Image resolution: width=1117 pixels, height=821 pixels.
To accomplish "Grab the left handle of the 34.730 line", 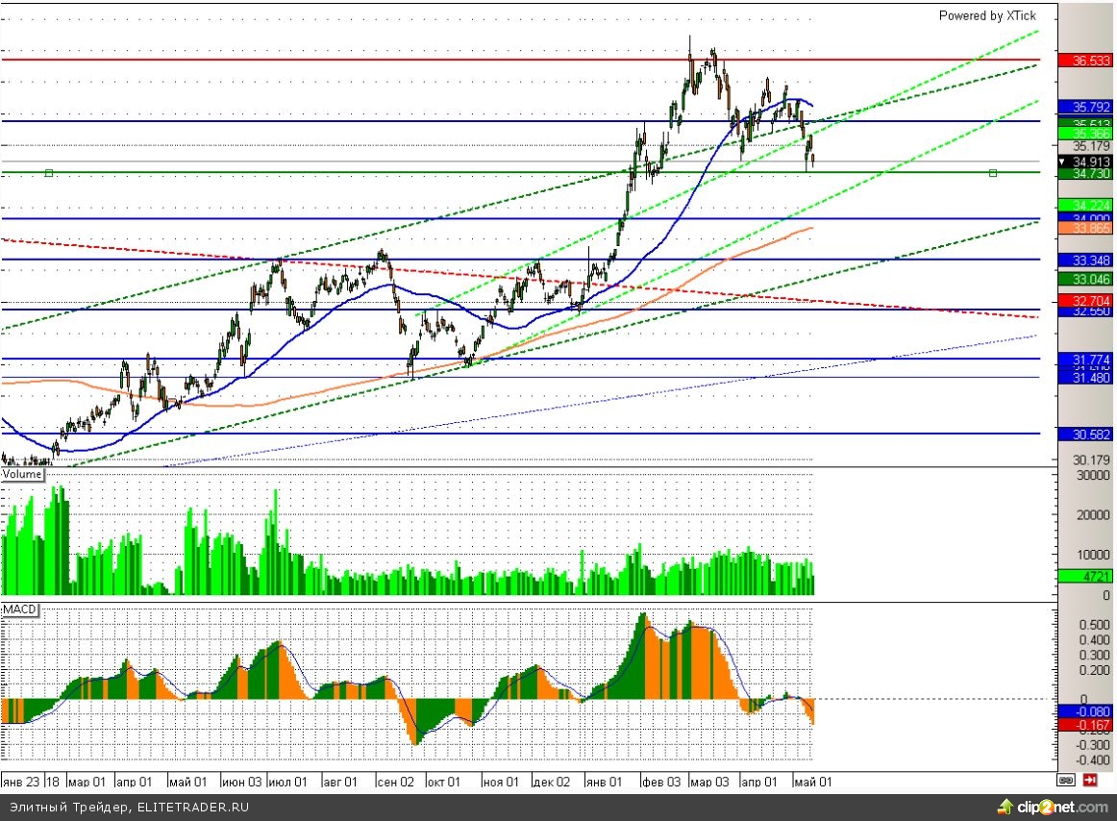I will click(x=49, y=172).
